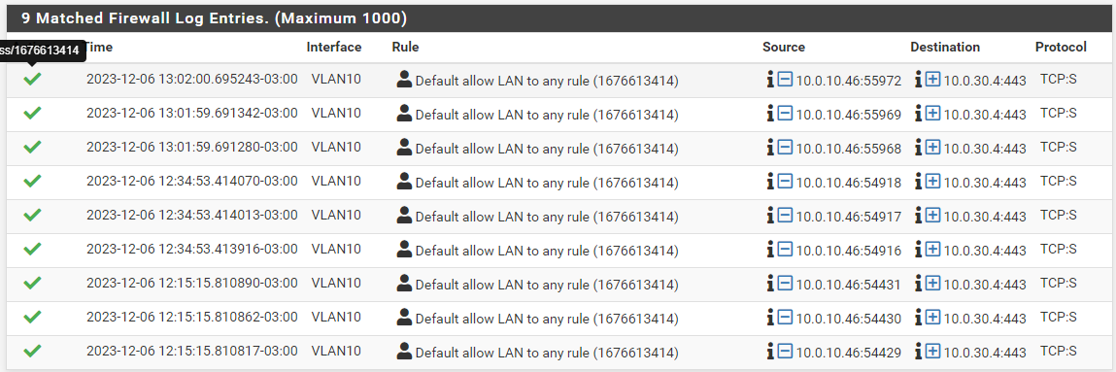Click the green checkmark for 12:15:15.810817 entry

tap(32, 352)
